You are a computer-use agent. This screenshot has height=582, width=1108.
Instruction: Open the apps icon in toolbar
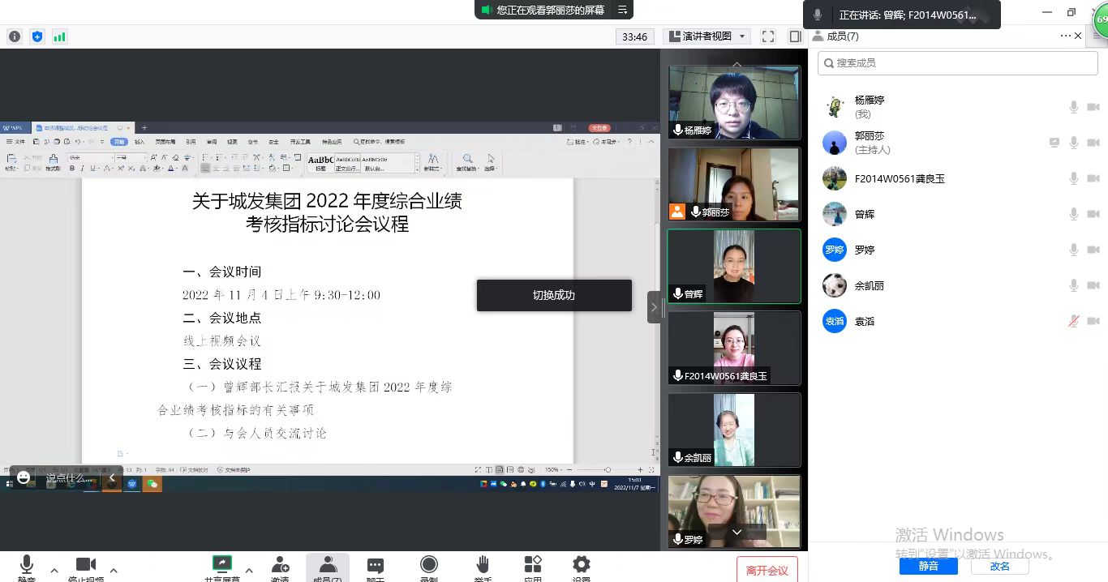[533, 565]
